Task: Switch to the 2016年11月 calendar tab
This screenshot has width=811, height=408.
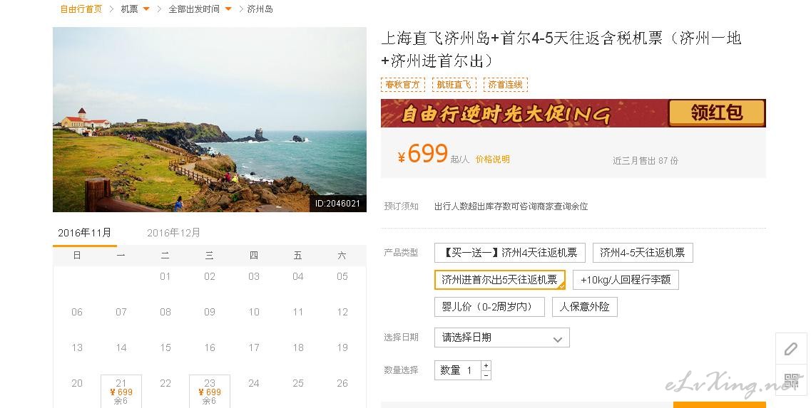Action: (85, 233)
